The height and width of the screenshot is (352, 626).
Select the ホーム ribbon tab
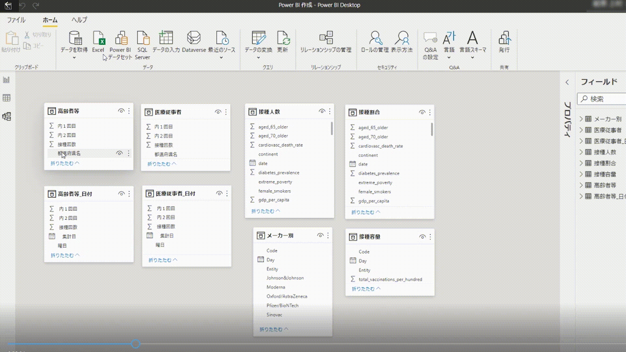(x=50, y=20)
